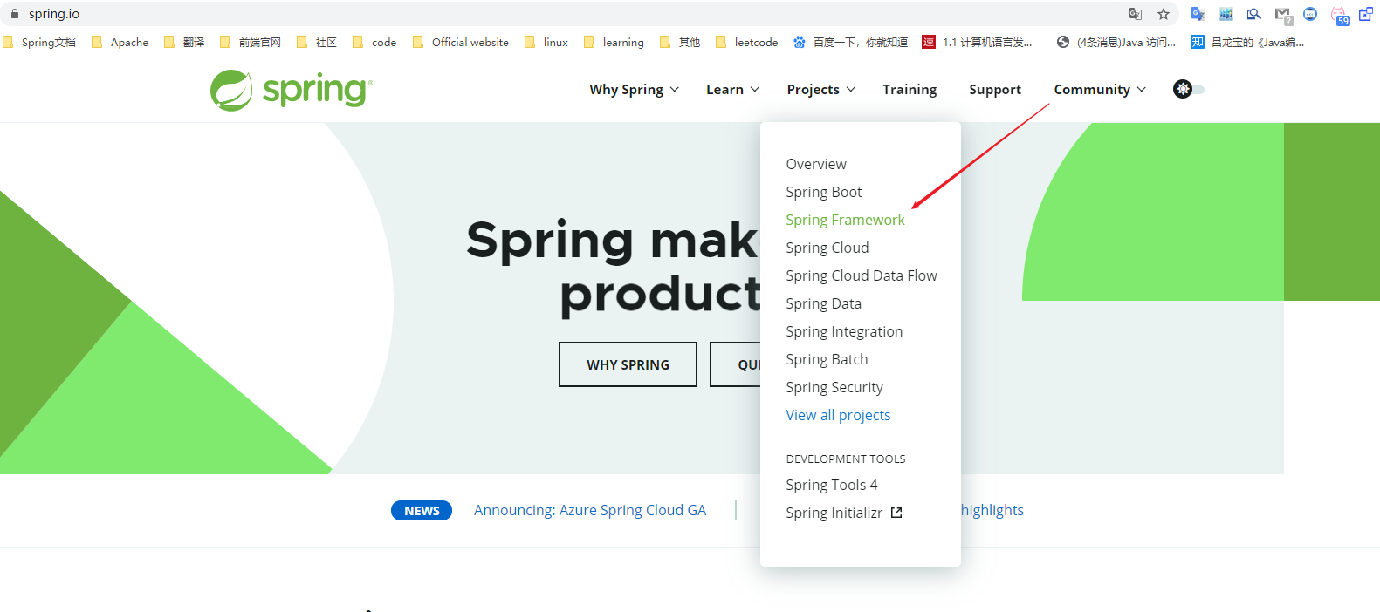
Task: Open Spring Tools 4
Action: [832, 485]
